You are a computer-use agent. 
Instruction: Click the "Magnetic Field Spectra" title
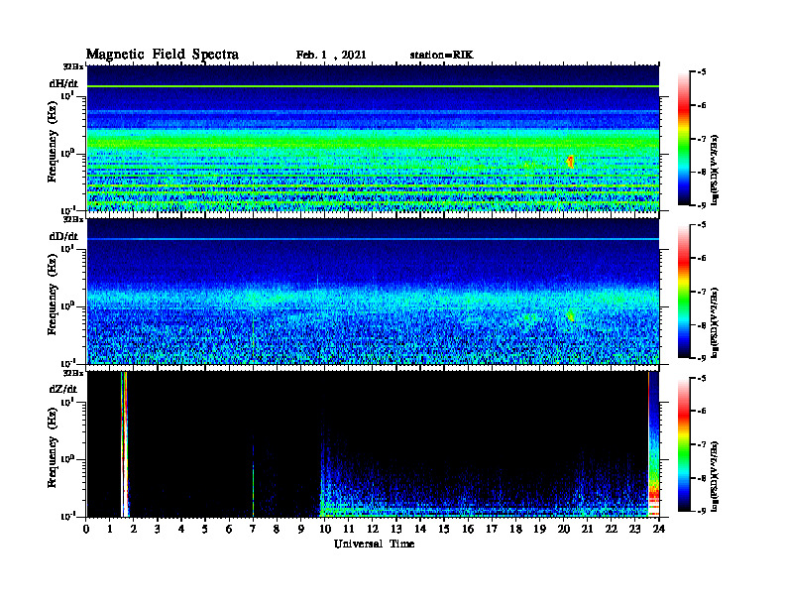pyautogui.click(x=163, y=55)
